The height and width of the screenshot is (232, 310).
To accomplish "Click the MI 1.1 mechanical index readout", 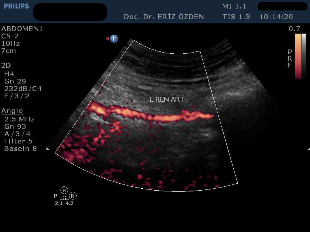I will pyautogui.click(x=234, y=7).
